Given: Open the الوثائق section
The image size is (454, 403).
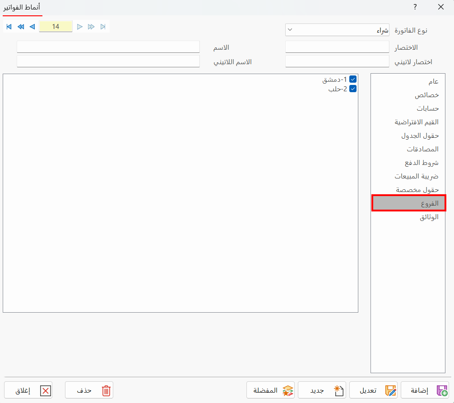Looking at the screenshot, I should coord(408,217).
